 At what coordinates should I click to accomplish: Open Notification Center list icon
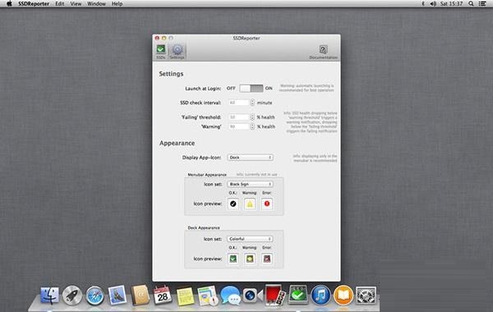(482, 4)
